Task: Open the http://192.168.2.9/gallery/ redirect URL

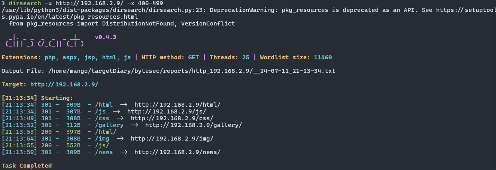Action: (x=194, y=125)
